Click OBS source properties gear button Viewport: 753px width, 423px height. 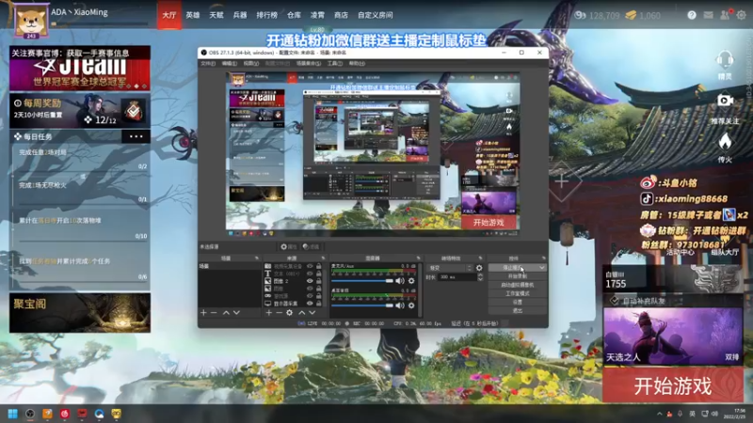[x=289, y=246]
